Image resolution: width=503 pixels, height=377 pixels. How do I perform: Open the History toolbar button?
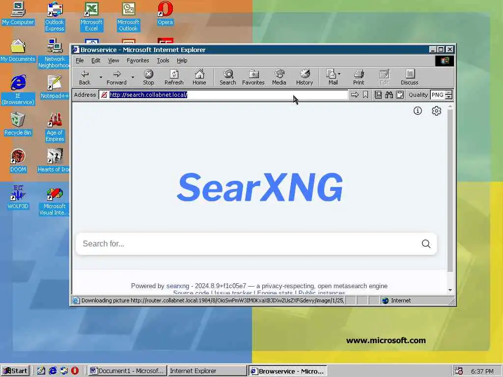pos(305,77)
